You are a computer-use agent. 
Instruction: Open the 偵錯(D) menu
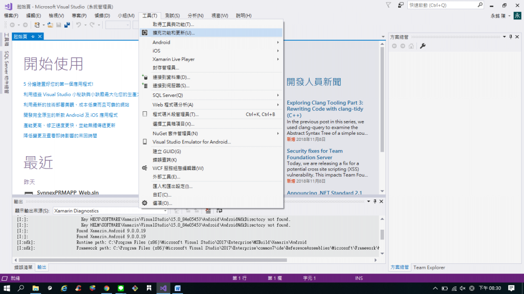pyautogui.click(x=102, y=16)
